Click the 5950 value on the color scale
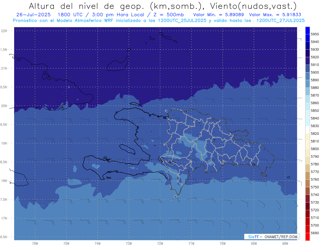Viewport: 320px width, 247px height. [x=315, y=34]
